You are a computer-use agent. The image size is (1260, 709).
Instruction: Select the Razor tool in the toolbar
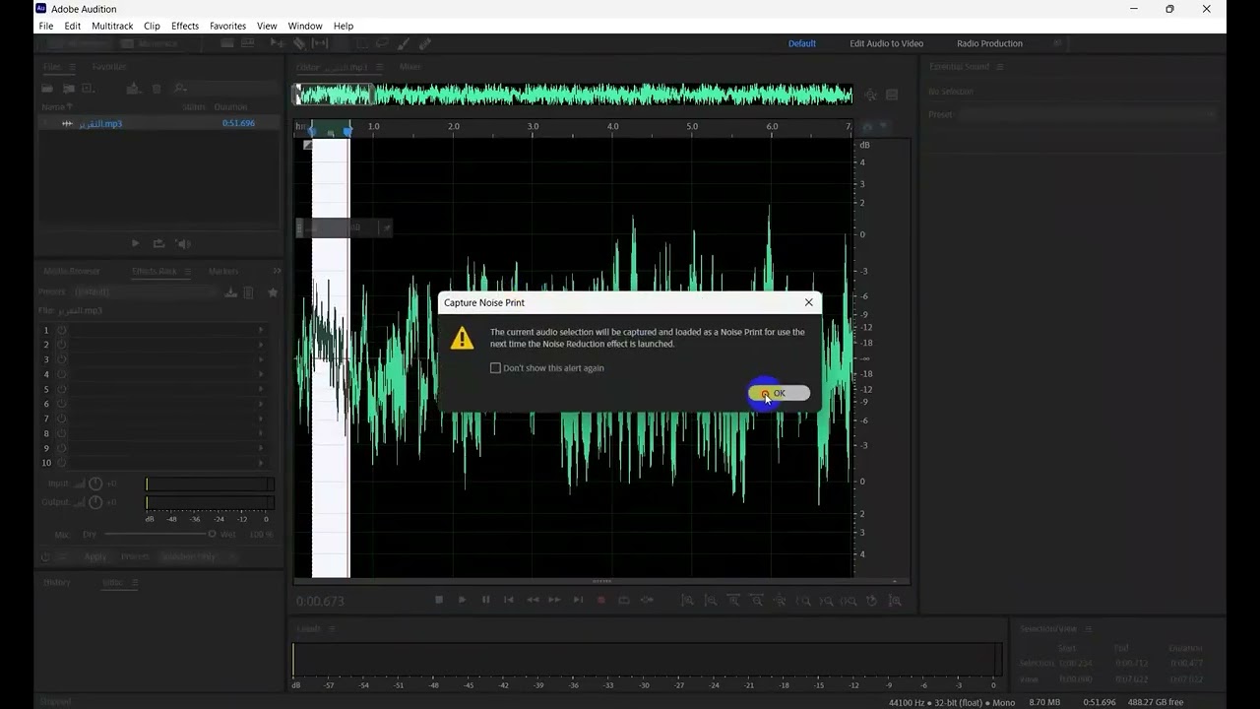[x=299, y=43]
